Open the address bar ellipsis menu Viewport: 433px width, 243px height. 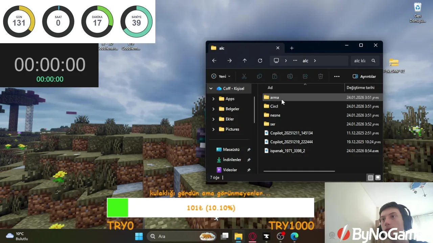(295, 61)
